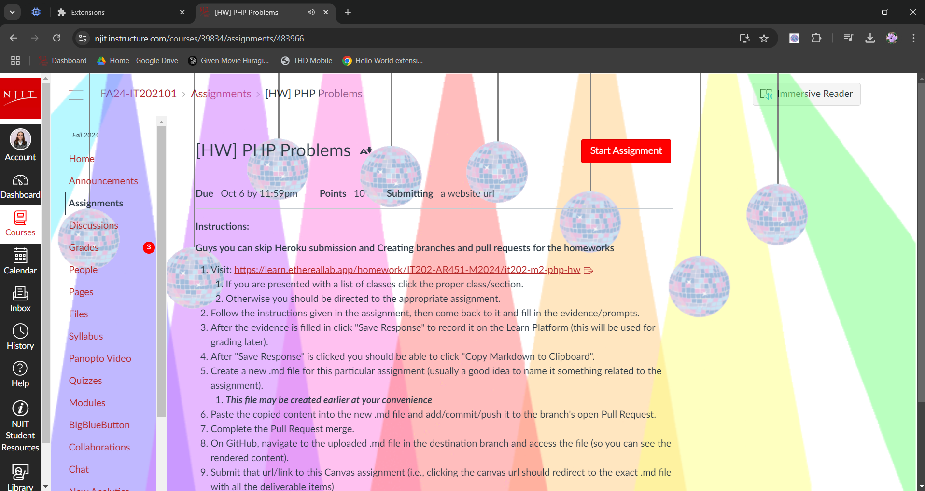Open Quizzes in course menu

85,381
